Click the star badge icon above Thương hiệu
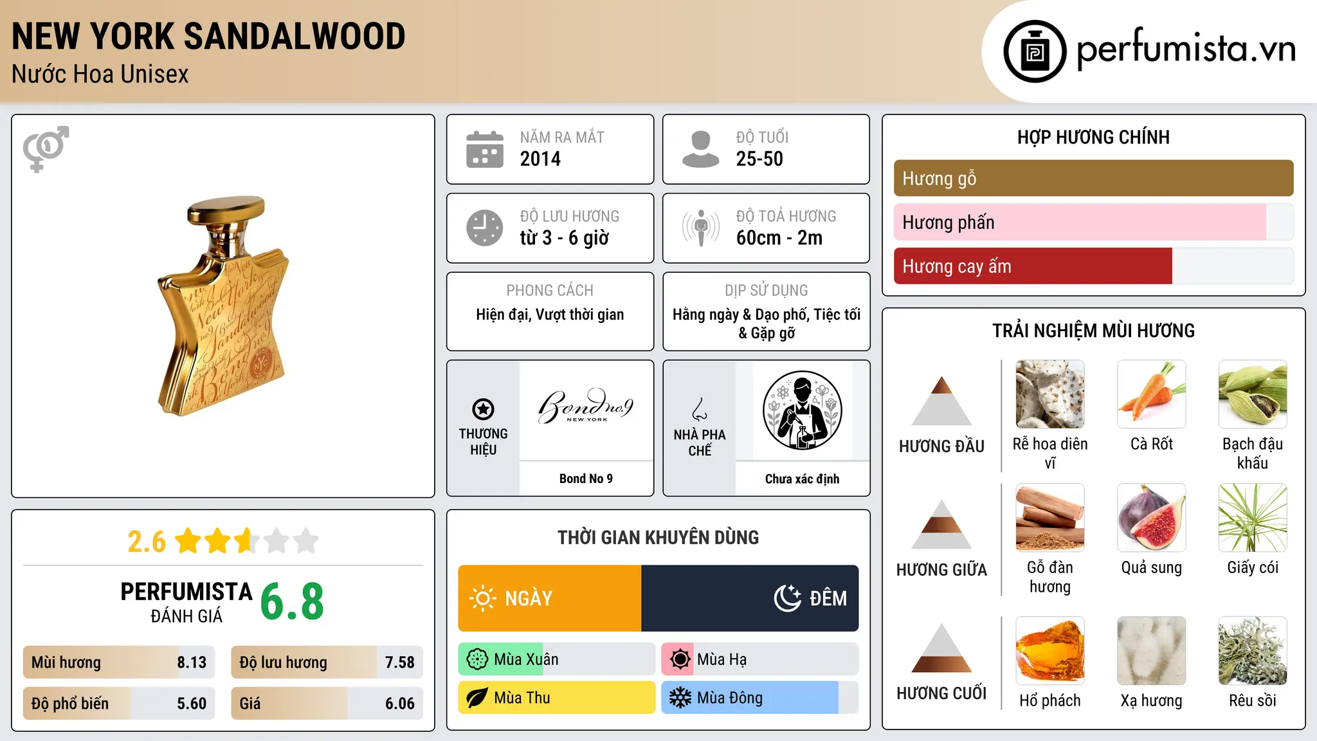Viewport: 1317px width, 741px height. pos(483,408)
